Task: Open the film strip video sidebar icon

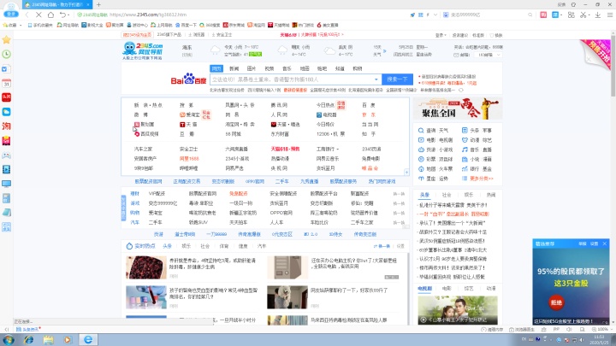Action: click(6, 169)
